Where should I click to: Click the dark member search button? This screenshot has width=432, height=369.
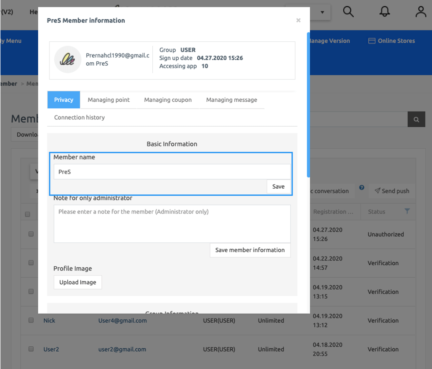[416, 119]
